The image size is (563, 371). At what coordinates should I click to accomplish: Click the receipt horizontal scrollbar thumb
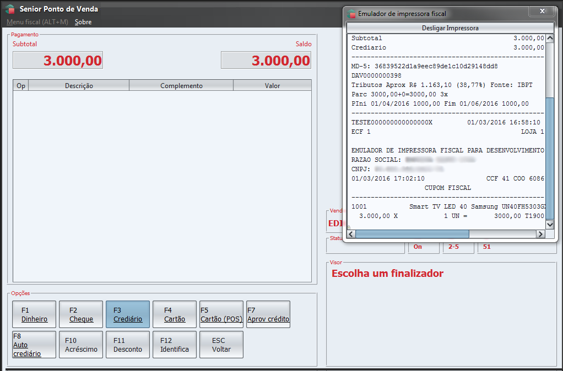pyautogui.click(x=412, y=234)
